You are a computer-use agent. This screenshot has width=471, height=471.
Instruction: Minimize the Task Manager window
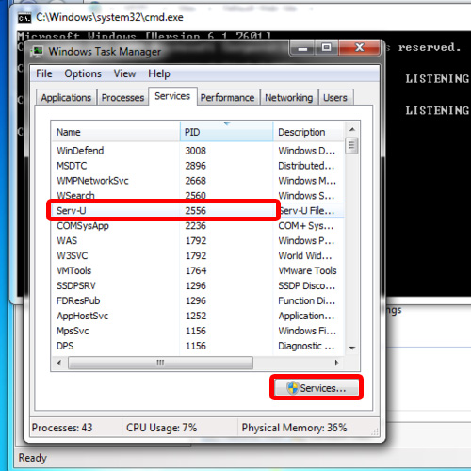click(302, 49)
